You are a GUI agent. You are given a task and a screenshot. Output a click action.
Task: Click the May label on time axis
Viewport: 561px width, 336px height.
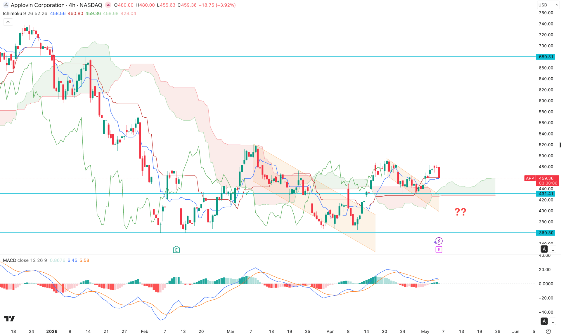[x=425, y=331]
